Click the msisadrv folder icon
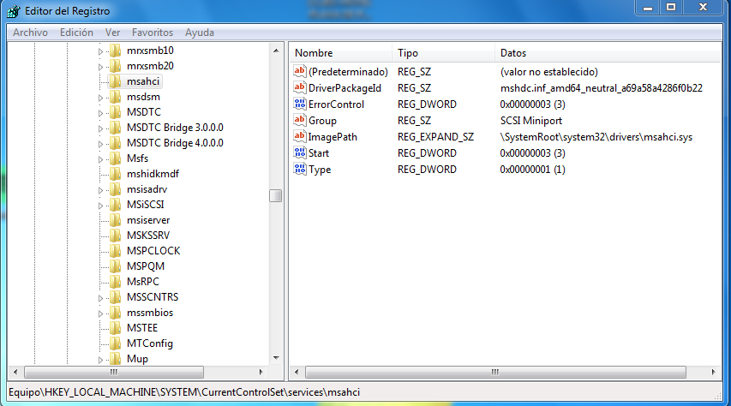Viewport: 731px width, 406px height. [116, 188]
